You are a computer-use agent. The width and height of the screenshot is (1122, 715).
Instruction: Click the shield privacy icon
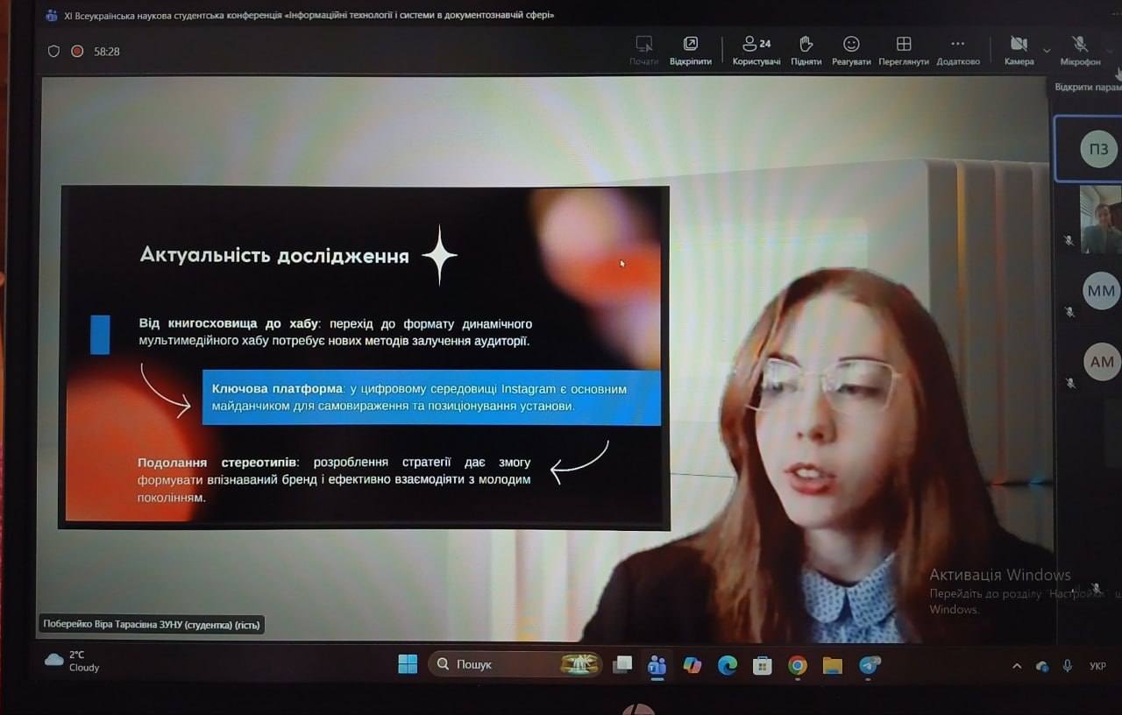53,52
